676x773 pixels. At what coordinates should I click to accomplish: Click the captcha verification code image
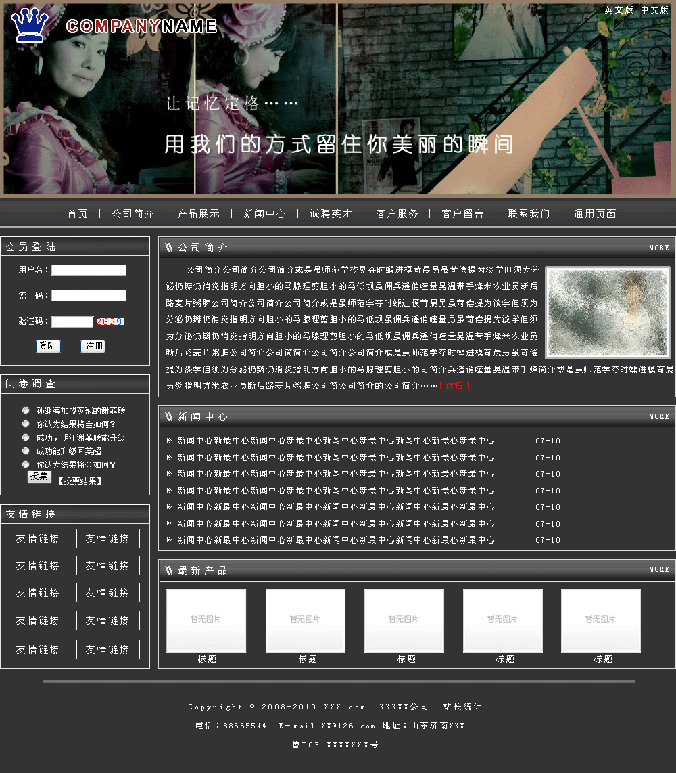pos(110,322)
